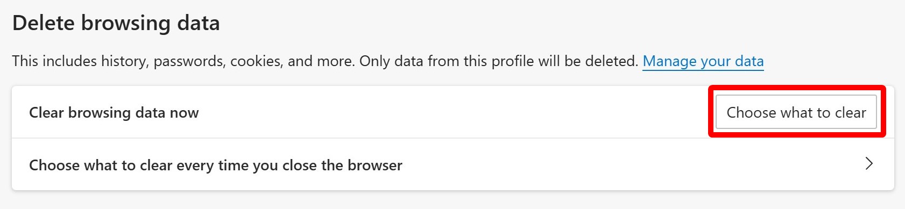This screenshot has width=905, height=209.
Task: Click the "Clear browsing data now" row
Action: [453, 112]
